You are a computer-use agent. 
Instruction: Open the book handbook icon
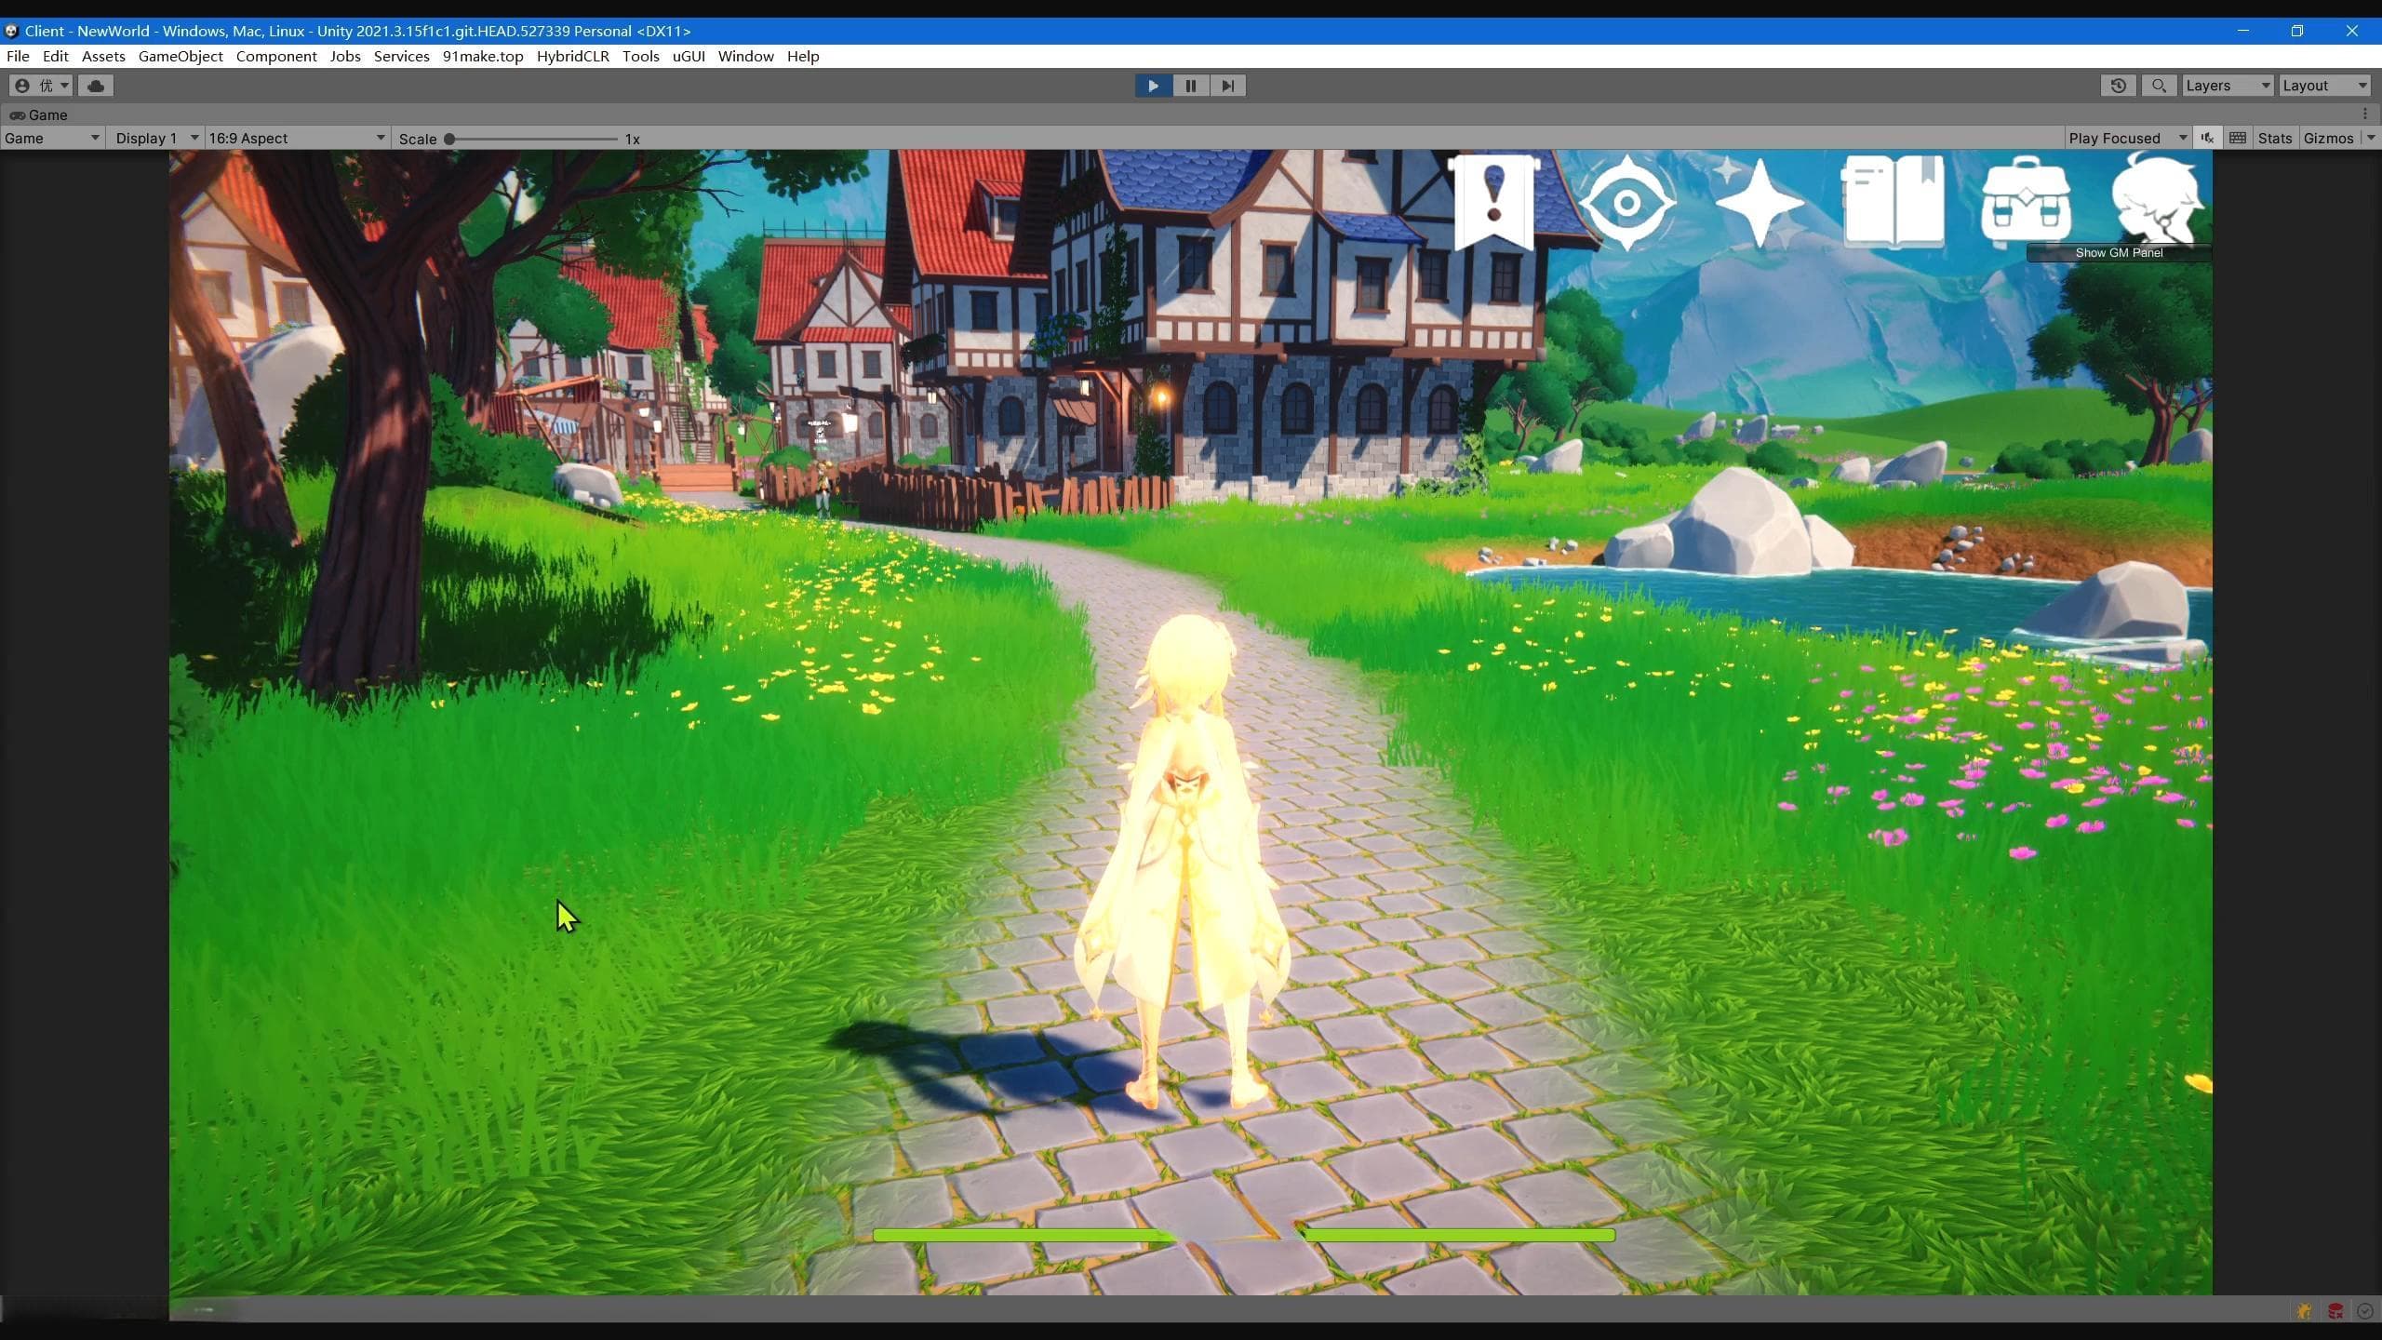click(1894, 203)
